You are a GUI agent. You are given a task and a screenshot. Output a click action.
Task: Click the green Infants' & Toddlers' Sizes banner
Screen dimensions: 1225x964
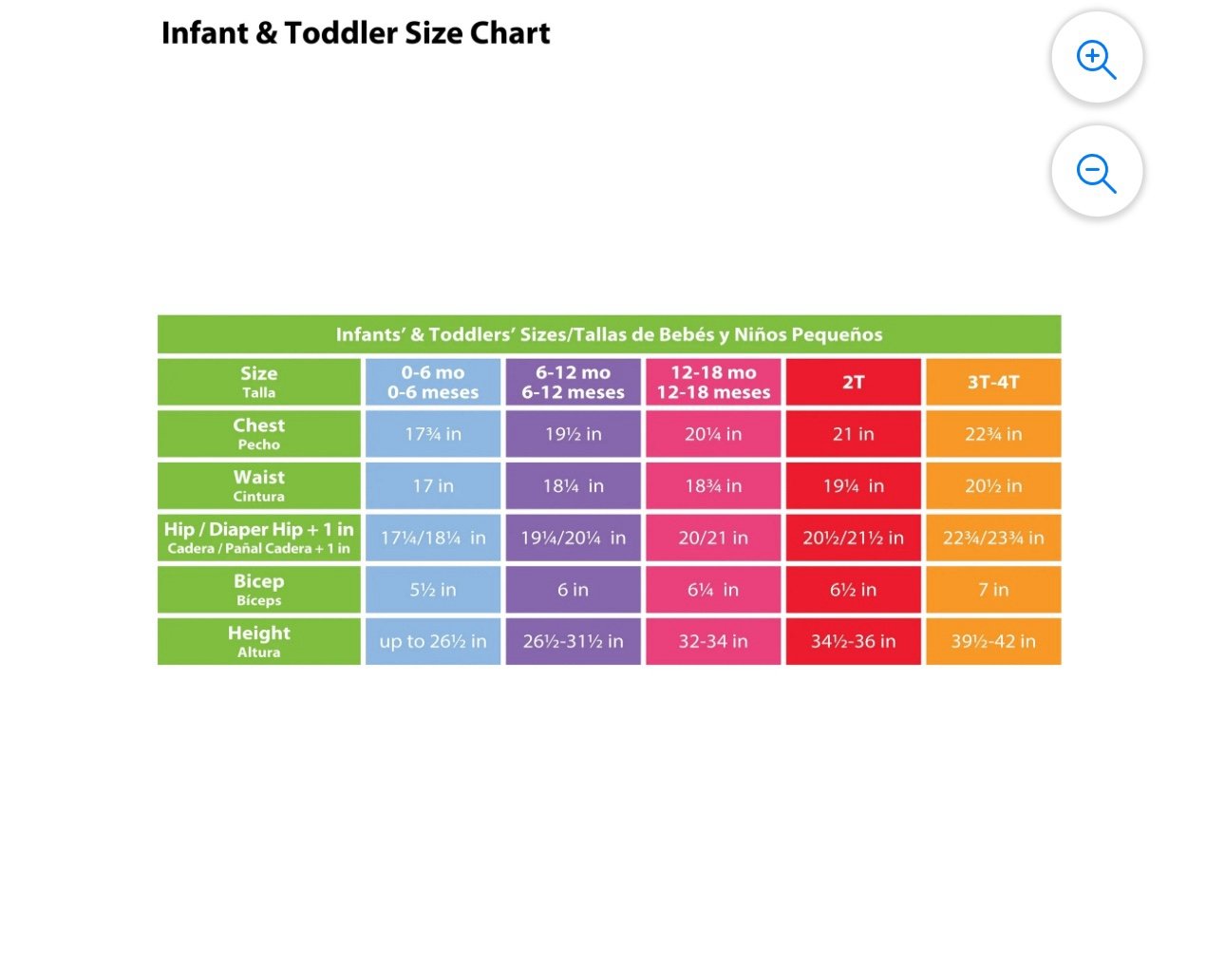(x=609, y=334)
